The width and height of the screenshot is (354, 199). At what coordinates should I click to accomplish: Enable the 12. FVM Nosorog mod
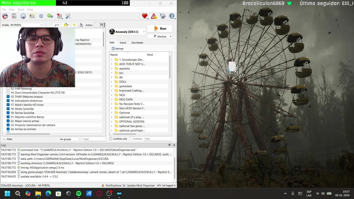(x=8, y=89)
